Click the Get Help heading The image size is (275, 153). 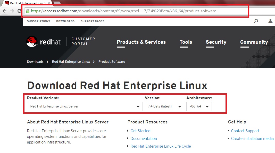click(x=237, y=122)
